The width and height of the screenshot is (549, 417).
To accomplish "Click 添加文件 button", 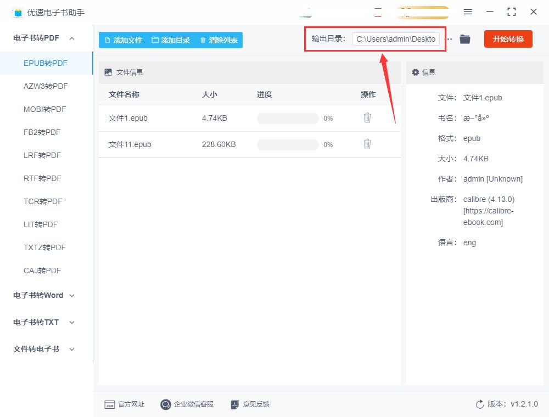I will 123,40.
